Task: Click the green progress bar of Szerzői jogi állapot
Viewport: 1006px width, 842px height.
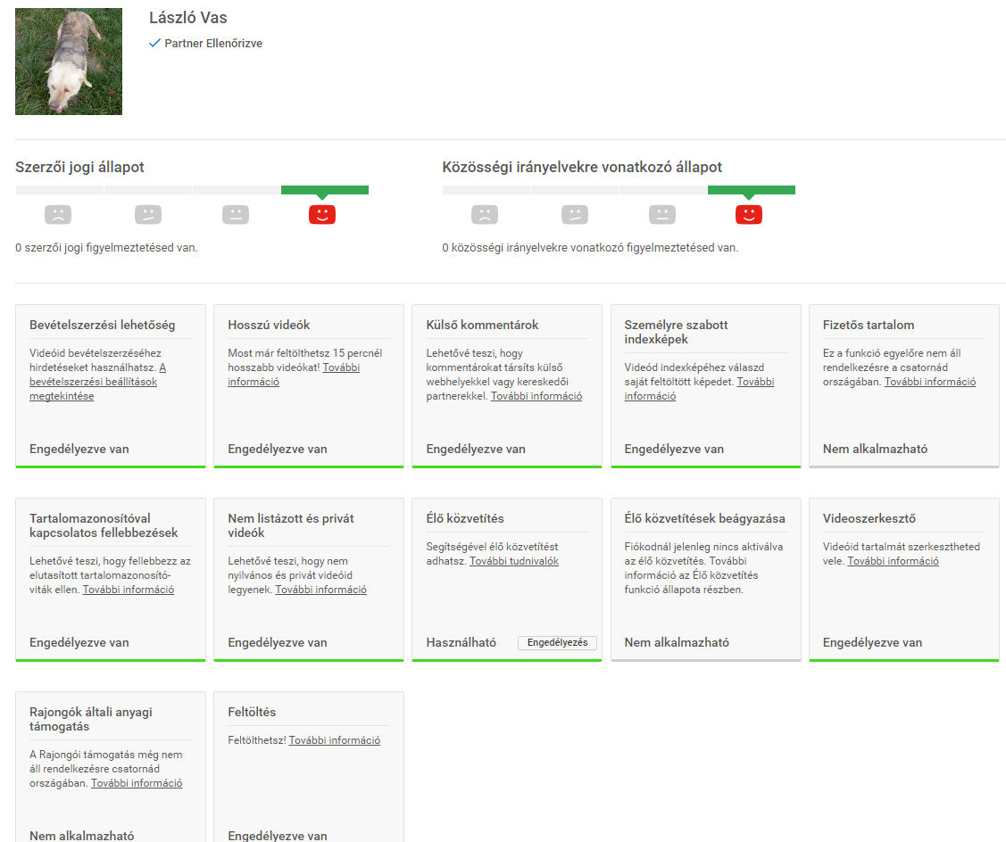Action: pyautogui.click(x=325, y=190)
